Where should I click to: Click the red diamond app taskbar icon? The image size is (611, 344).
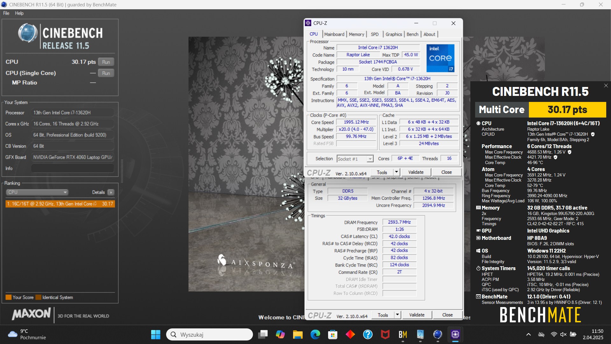pyautogui.click(x=350, y=334)
